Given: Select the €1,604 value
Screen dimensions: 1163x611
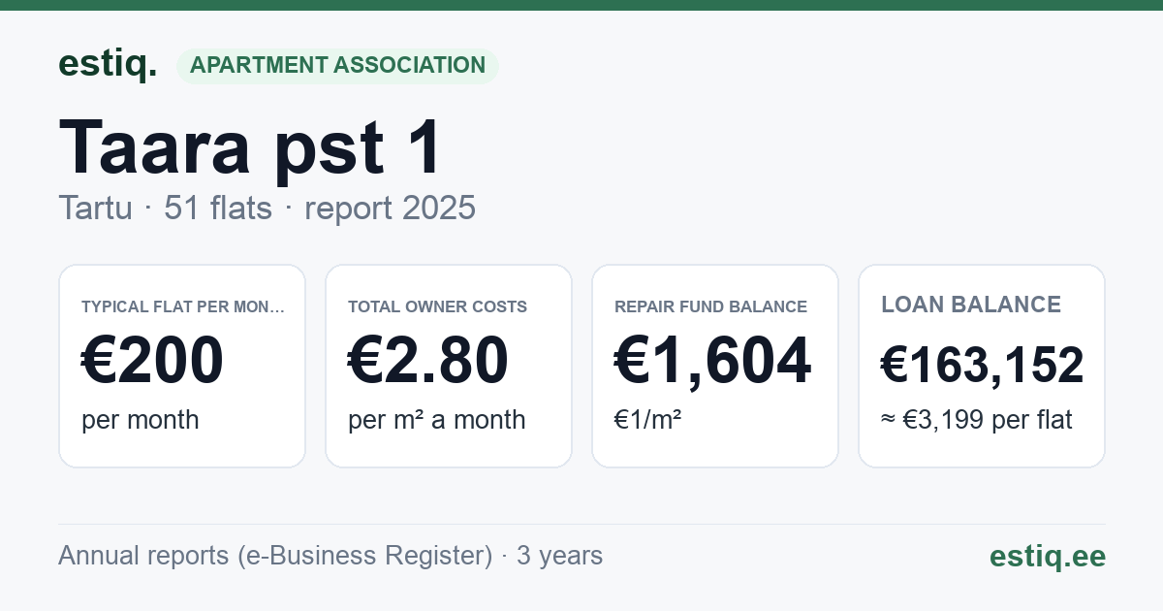Looking at the screenshot, I should pyautogui.click(x=712, y=361).
